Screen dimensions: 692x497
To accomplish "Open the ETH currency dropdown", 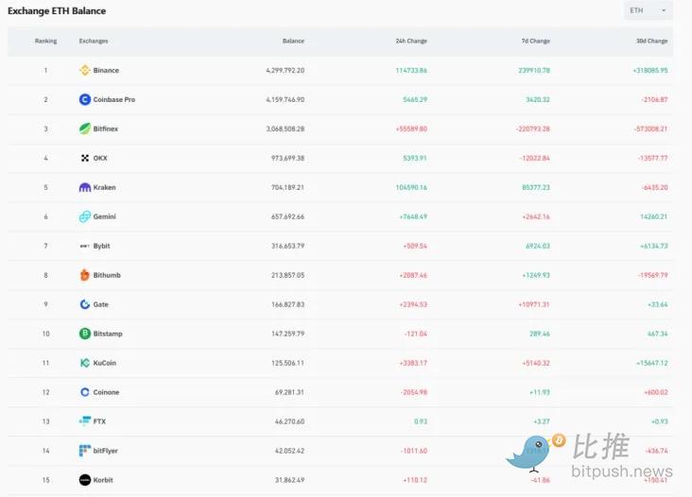I will (648, 10).
